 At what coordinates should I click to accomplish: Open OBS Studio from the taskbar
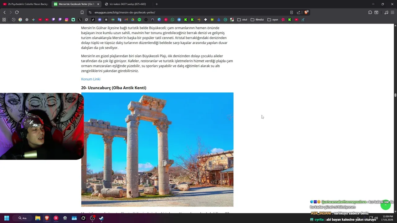(x=92, y=218)
